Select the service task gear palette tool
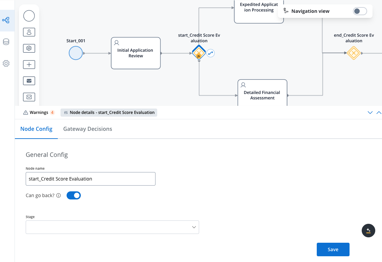 tap(29, 48)
